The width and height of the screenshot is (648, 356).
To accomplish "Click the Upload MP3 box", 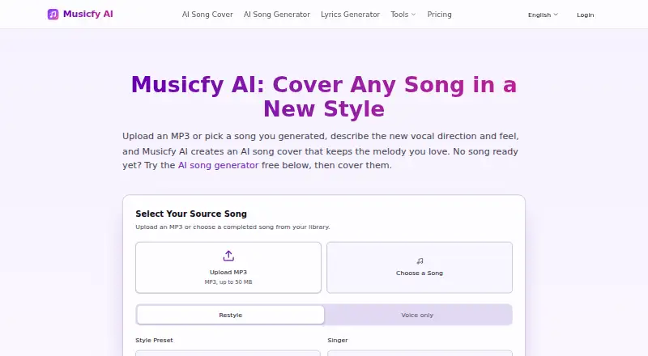I will 228,268.
